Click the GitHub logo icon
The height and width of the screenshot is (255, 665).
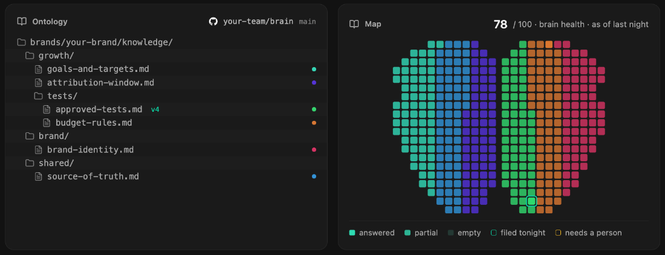[x=213, y=22]
